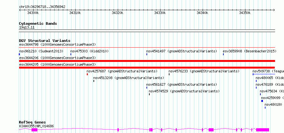Click the black nsv4513208 variant marker
Screen dimensions: 284x133
(x=94, y=81)
